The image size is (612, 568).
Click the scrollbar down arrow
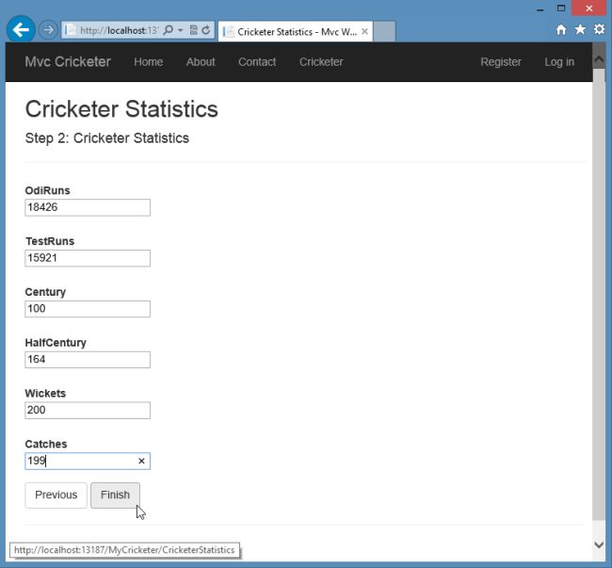(x=599, y=544)
